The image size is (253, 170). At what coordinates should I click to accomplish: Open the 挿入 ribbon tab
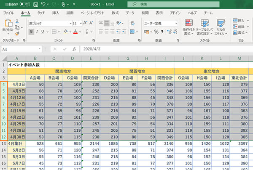pyautogui.click(x=55, y=13)
